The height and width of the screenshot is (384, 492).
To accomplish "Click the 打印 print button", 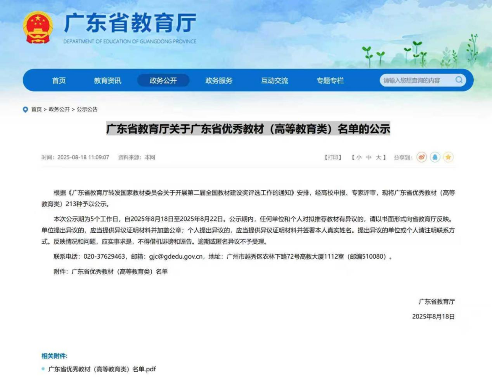I will click(x=333, y=157).
